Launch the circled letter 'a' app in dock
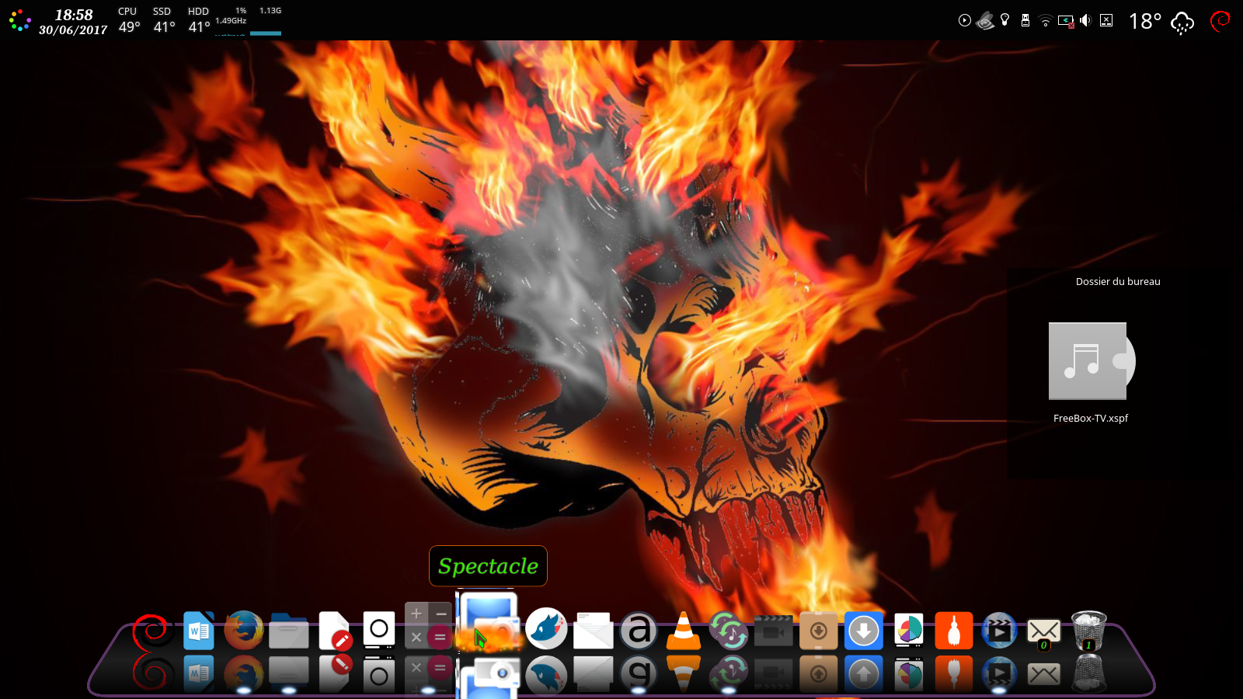1243x699 pixels. pos(639,631)
